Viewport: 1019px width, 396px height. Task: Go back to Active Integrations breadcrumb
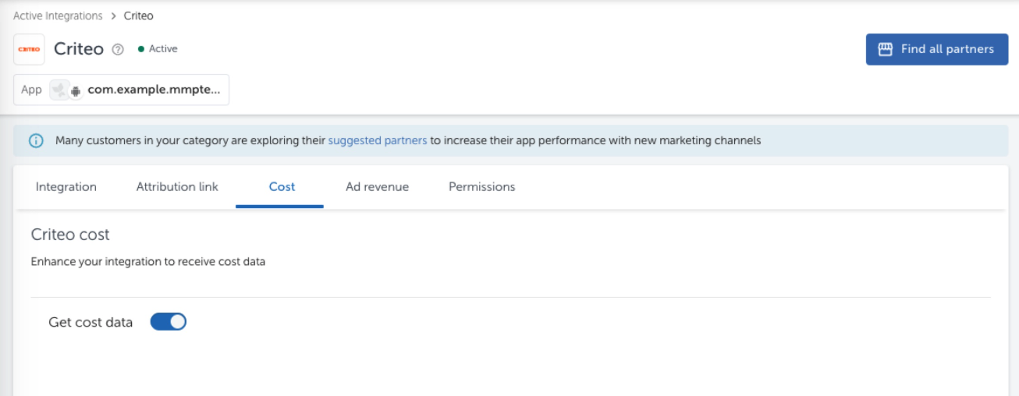pos(58,16)
